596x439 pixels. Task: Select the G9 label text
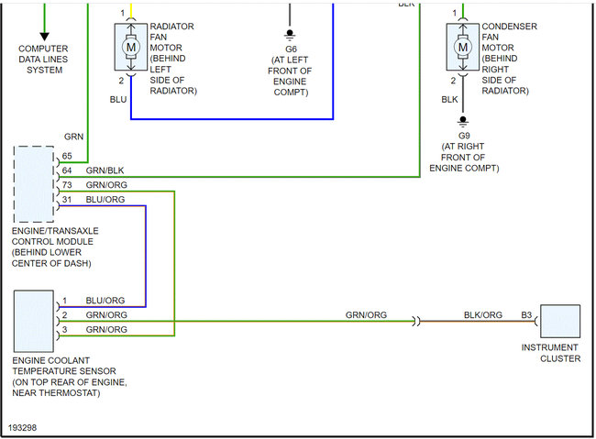point(464,136)
